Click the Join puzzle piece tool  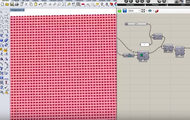(2, 49)
